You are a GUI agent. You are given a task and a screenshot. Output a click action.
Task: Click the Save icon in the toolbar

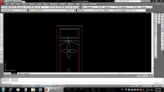[x=8, y=7]
